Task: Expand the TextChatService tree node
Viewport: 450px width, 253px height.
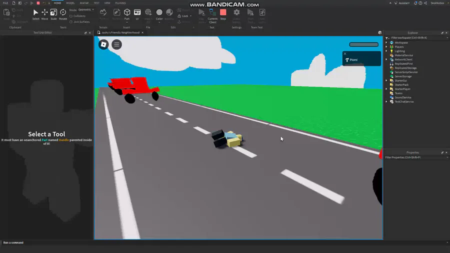Action: (x=386, y=101)
